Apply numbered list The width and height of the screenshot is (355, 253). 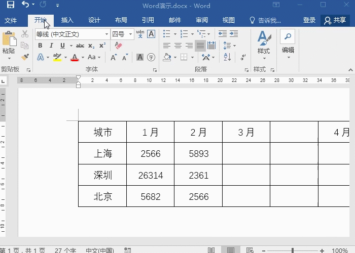184,34
